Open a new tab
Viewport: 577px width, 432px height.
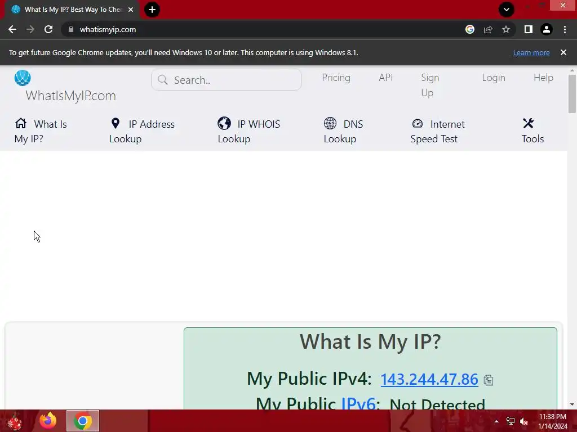pos(152,10)
